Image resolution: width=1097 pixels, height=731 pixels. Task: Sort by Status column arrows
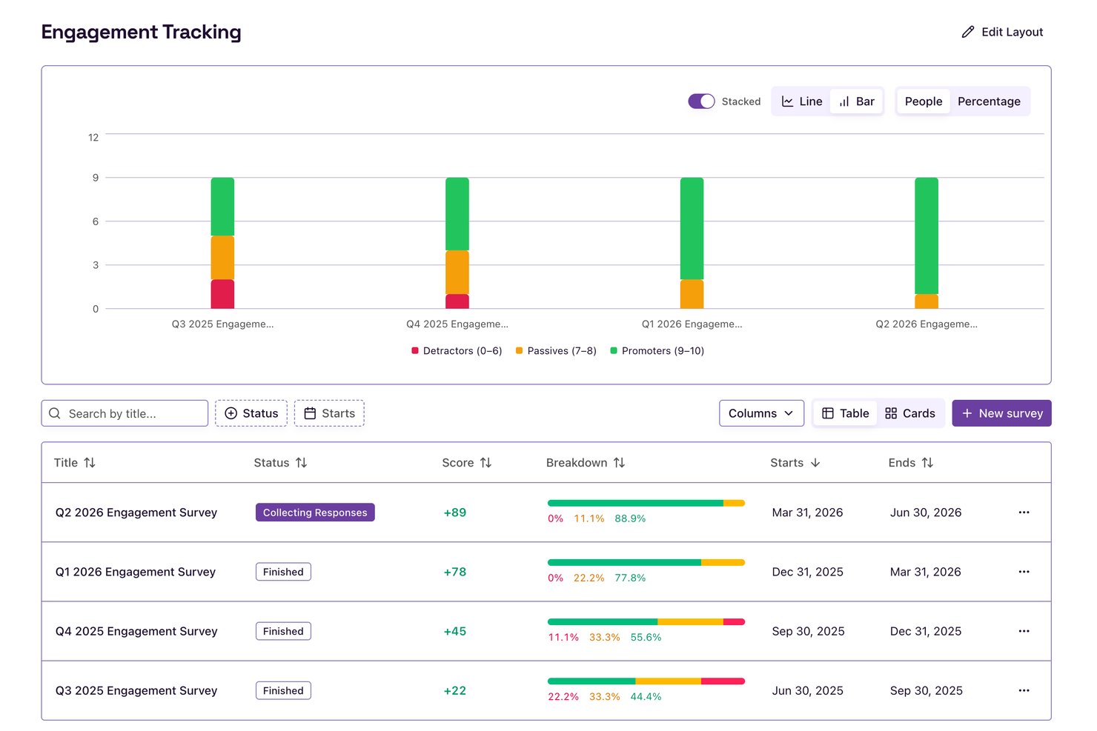pyautogui.click(x=301, y=463)
